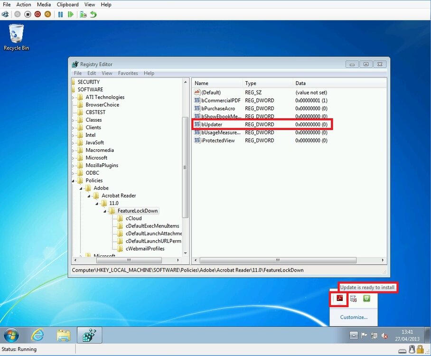The width and height of the screenshot is (431, 356).
Task: Expand the Classes tree node
Action: (x=73, y=120)
